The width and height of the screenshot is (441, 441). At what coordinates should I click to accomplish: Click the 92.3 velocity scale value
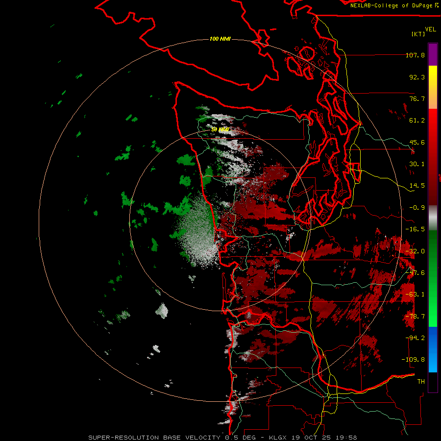(417, 77)
